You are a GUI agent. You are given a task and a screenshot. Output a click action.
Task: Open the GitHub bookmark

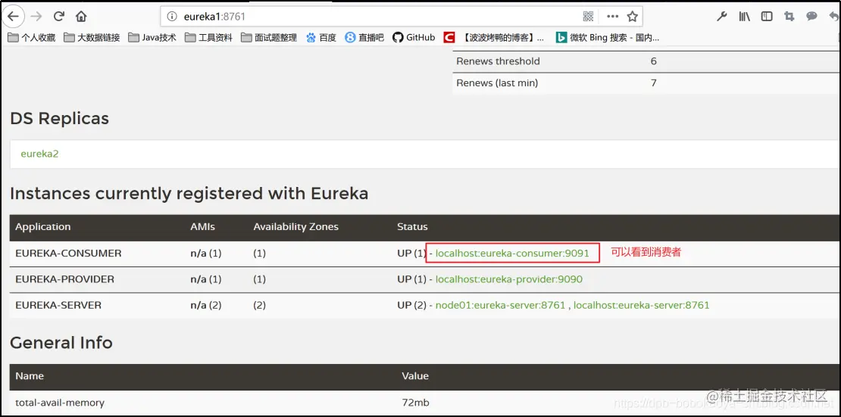tap(414, 38)
